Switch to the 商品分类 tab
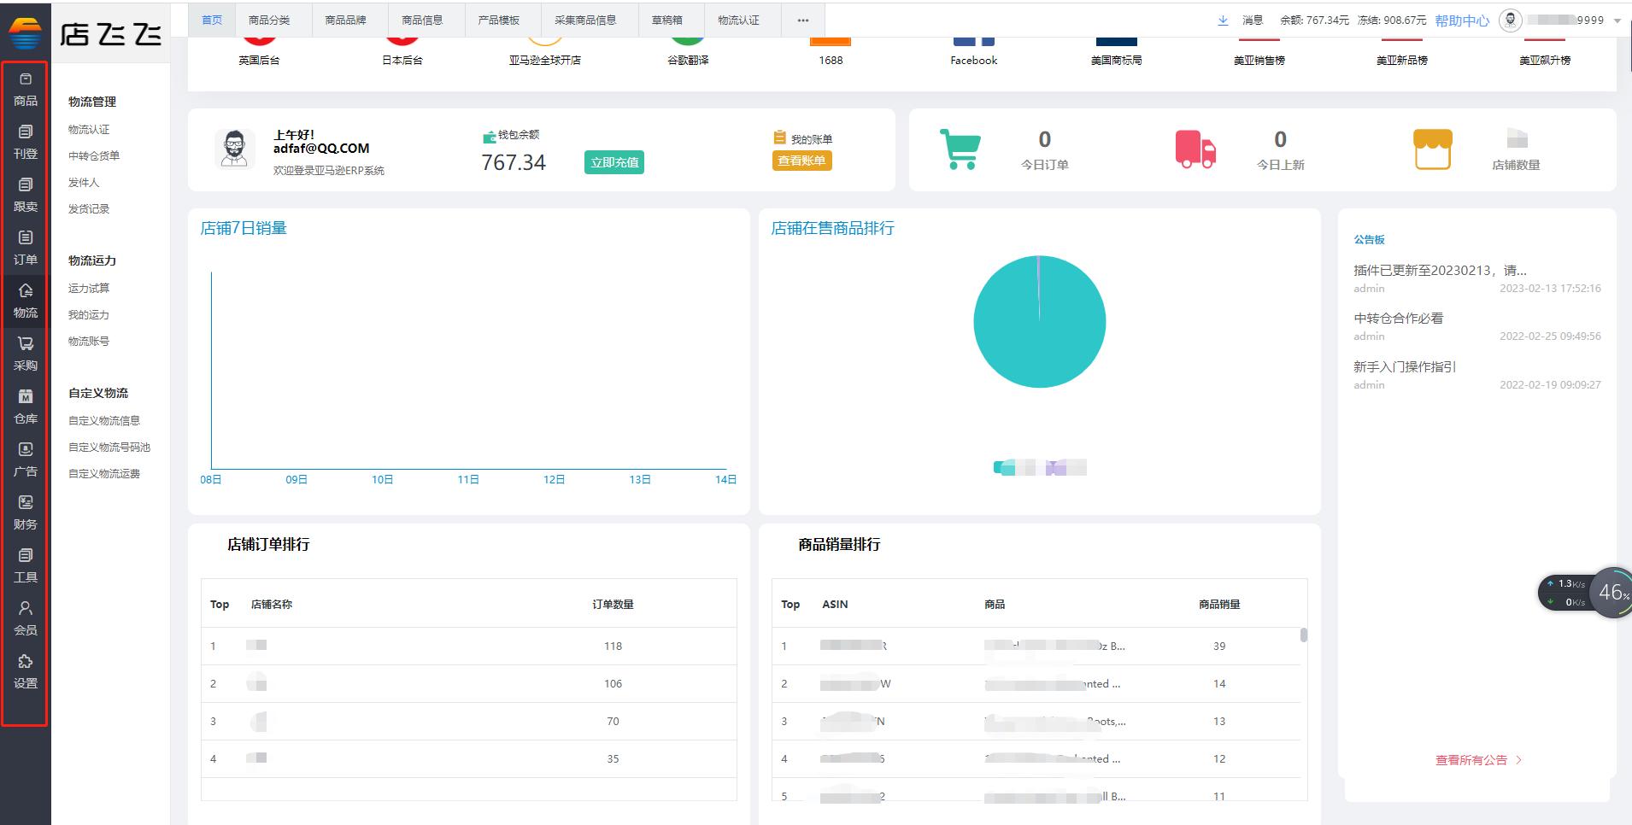1632x825 pixels. pos(269,20)
